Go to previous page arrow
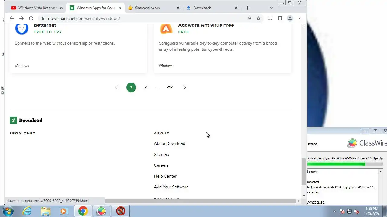 116,87
